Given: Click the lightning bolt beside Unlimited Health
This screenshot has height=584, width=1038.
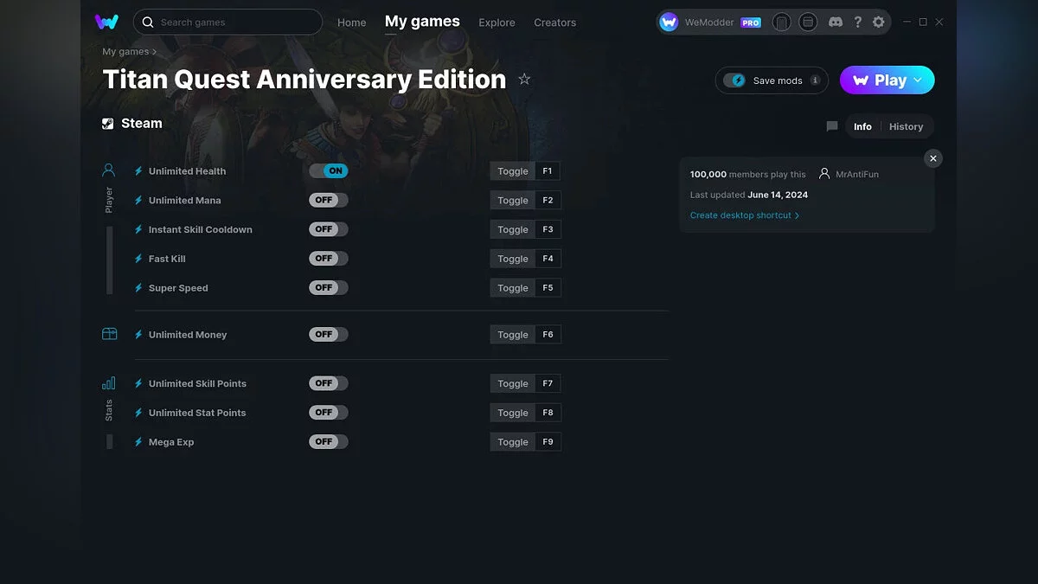Looking at the screenshot, I should click(x=138, y=170).
